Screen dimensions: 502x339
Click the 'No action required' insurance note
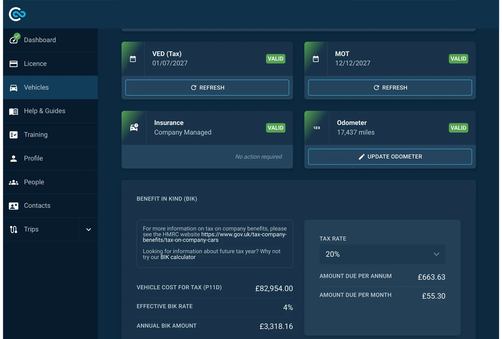coord(259,157)
